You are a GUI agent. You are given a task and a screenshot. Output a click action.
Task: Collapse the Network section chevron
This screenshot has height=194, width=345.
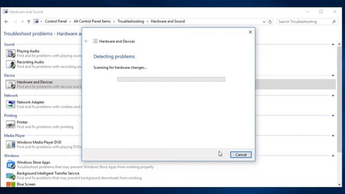pos(333,95)
